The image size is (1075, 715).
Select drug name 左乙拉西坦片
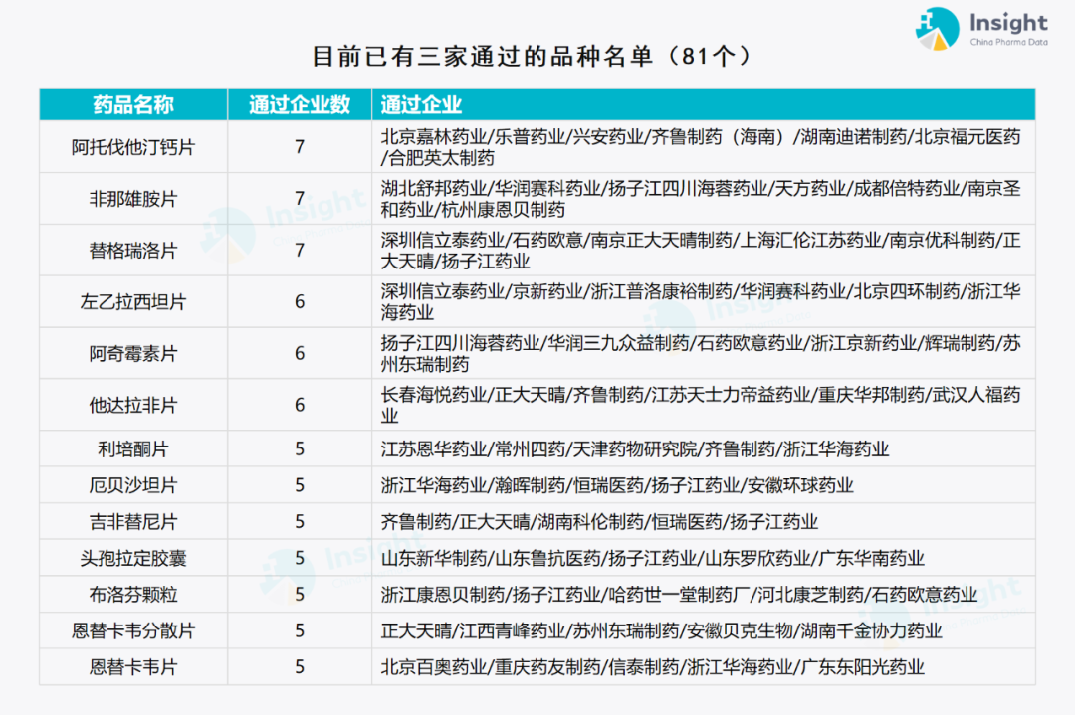click(133, 302)
